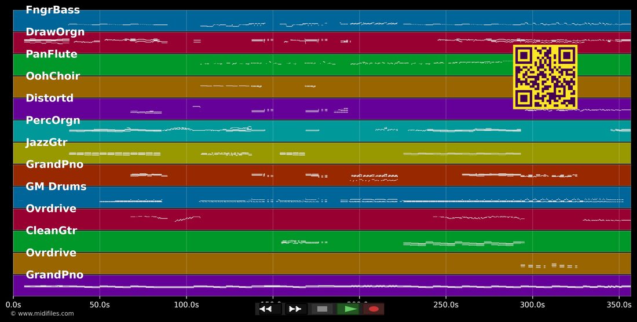Select the FngrBass track label
The width and height of the screenshot is (637, 322).
53,10
